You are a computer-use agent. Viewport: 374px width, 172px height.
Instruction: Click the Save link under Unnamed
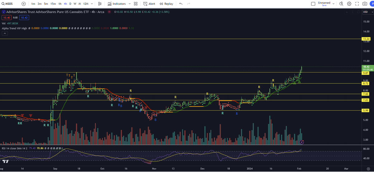point(324,6)
